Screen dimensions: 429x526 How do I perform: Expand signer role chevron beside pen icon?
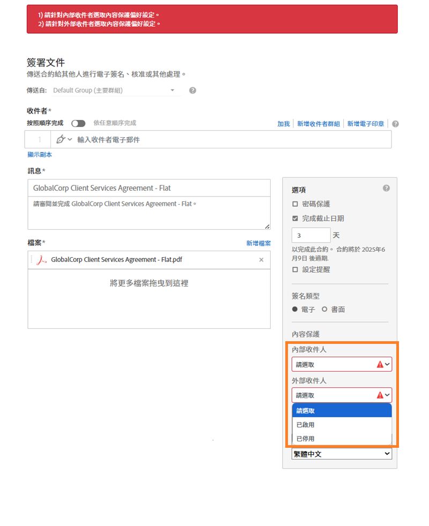click(x=70, y=139)
